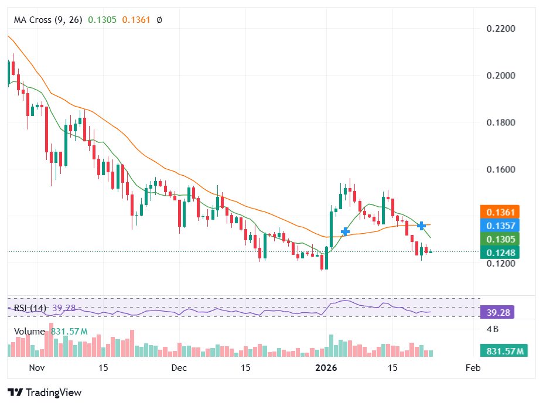Click the green 0.1305 value in legend
Viewport: 543px width, 406px height.
(x=101, y=20)
